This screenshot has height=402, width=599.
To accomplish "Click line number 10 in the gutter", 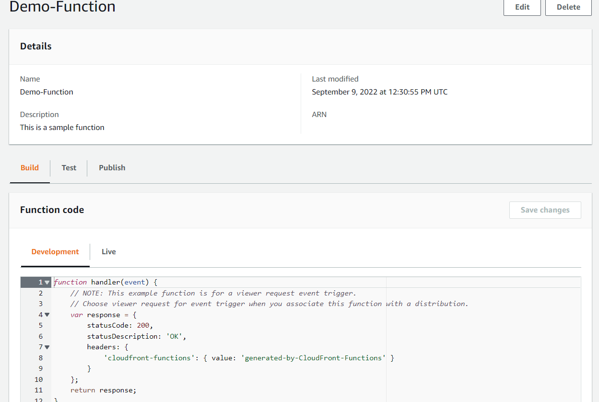I will (x=39, y=379).
